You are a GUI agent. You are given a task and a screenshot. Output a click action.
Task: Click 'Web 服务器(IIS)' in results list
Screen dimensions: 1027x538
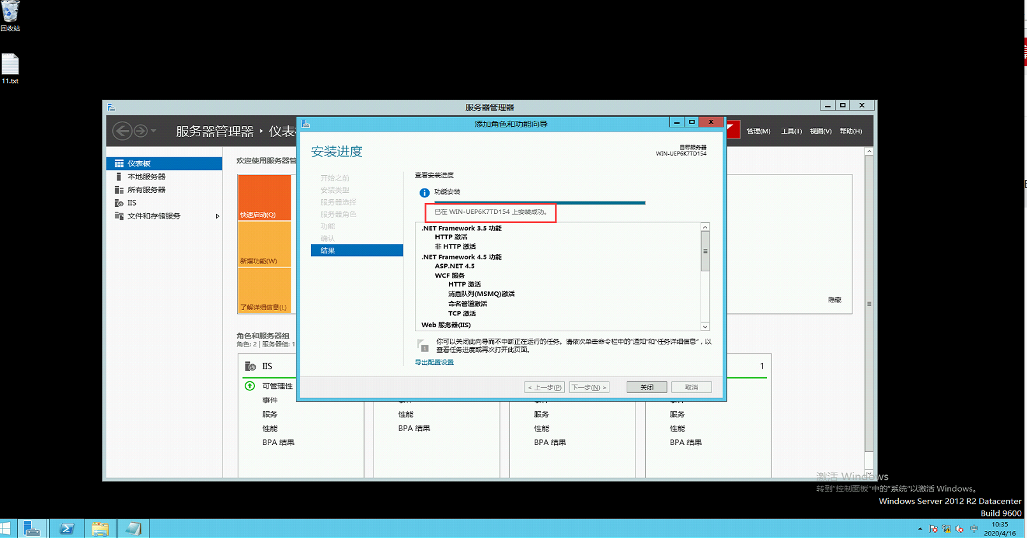pos(446,325)
